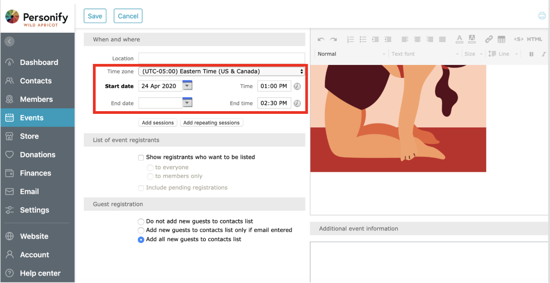This screenshot has width=550, height=283.
Task: Click the End time field showing 02:30 PM
Action: tap(274, 103)
